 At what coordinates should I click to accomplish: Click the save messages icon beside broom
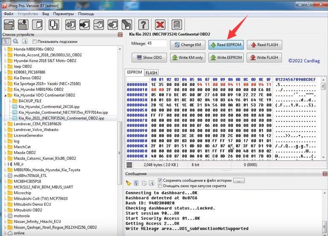[x=136, y=183]
